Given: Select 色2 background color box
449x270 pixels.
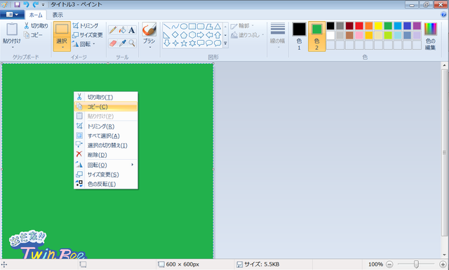Looking at the screenshot, I should pyautogui.click(x=316, y=36).
